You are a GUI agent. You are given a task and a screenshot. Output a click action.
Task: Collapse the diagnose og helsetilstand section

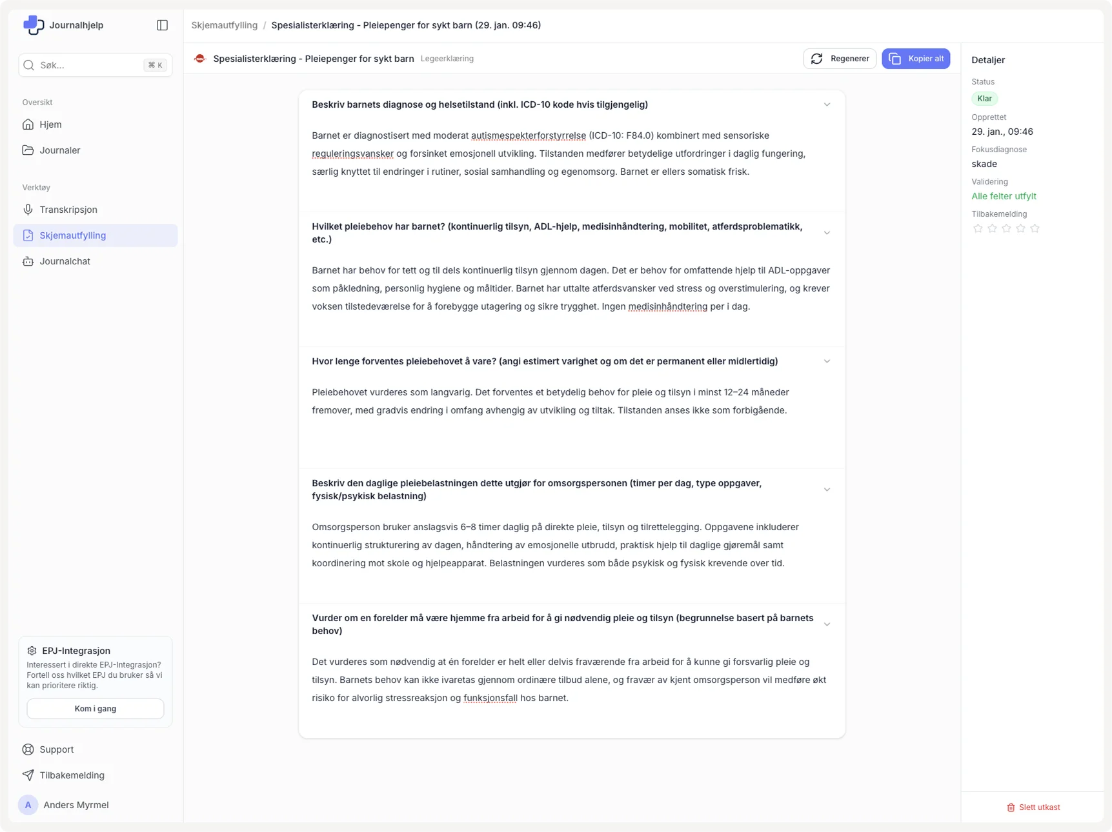click(x=827, y=104)
